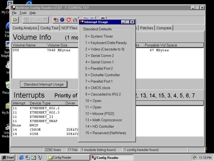This screenshot has height=161, width=214.
Task: Open the Tools menu
Action: [x=23, y=13]
